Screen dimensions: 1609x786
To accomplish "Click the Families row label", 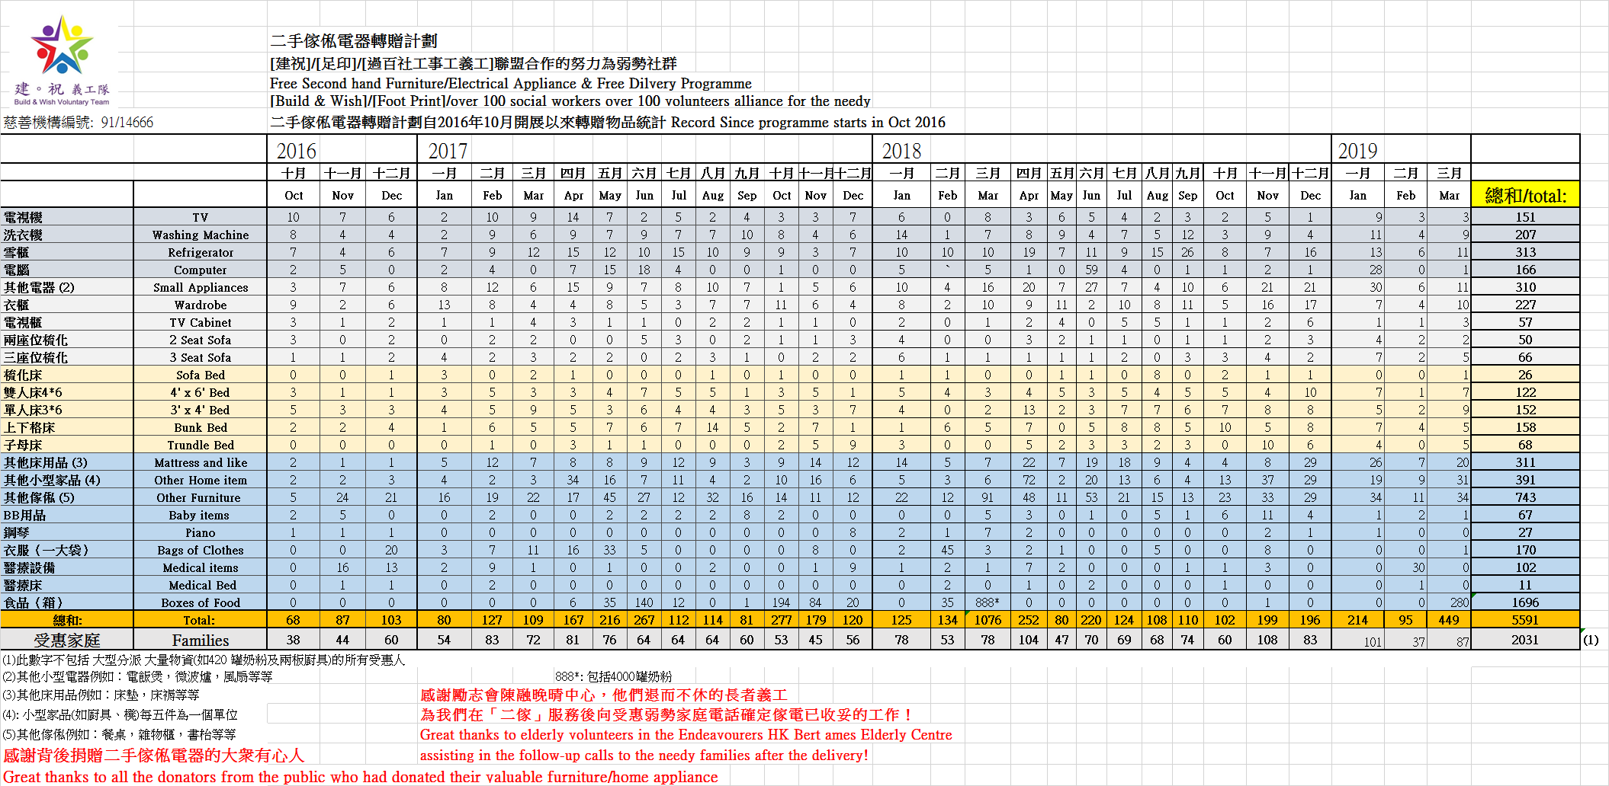I will [x=201, y=640].
